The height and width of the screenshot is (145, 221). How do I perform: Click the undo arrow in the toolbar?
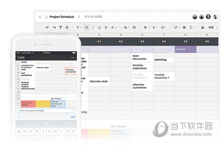tap(48, 28)
